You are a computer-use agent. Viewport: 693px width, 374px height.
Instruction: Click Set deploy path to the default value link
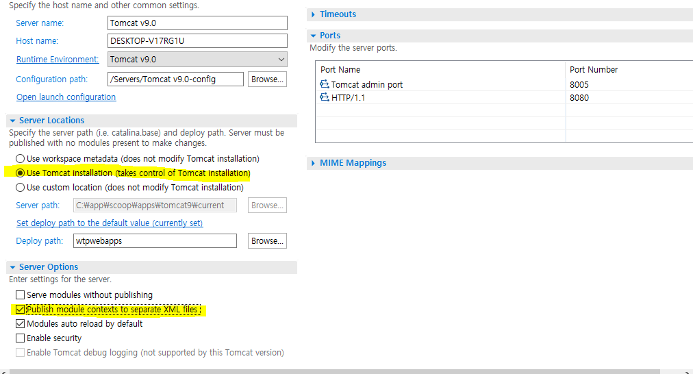(110, 223)
